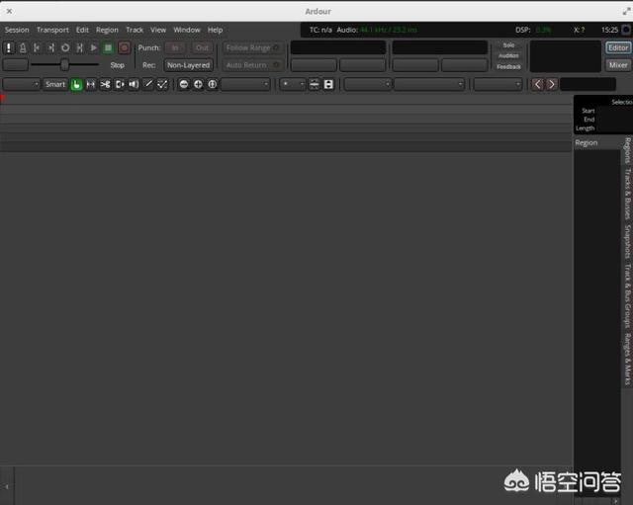
Task: Click the zoom out minus icon
Action: tap(184, 85)
